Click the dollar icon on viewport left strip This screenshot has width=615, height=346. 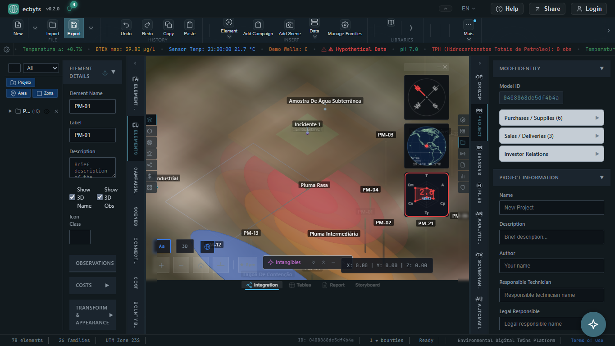[x=150, y=176]
